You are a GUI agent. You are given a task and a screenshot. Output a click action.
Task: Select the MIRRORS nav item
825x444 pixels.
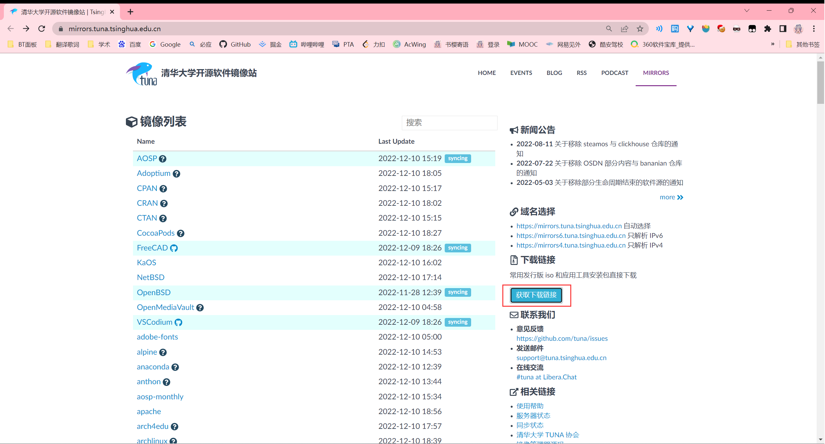656,73
